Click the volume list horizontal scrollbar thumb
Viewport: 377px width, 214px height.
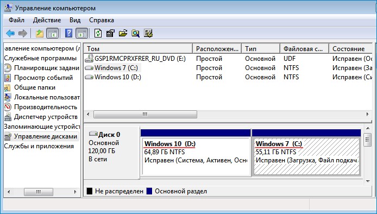pos(145,114)
